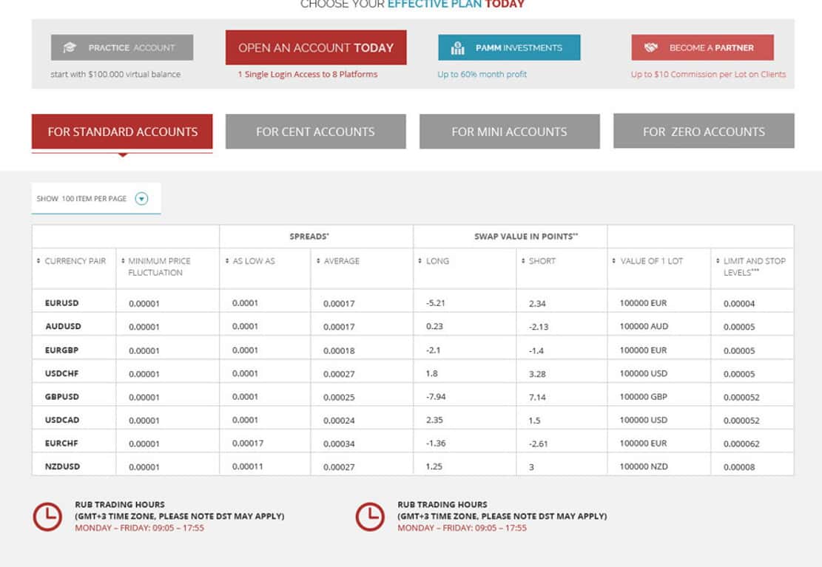Click the Become a Partner button

click(x=702, y=48)
